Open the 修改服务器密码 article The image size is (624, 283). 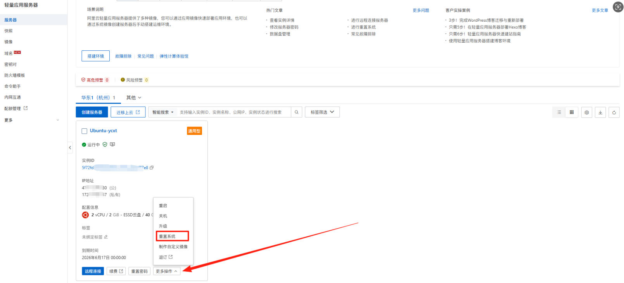(x=284, y=27)
